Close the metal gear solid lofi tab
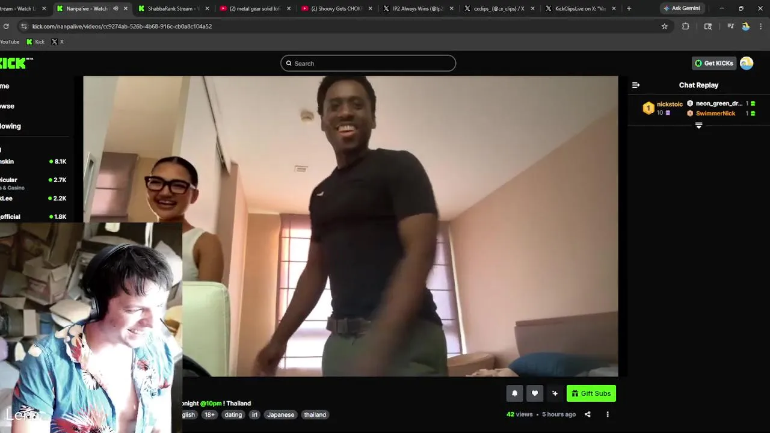The height and width of the screenshot is (433, 770). 289,8
